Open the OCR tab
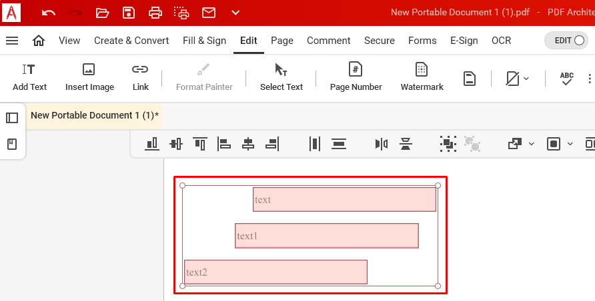 pyautogui.click(x=501, y=41)
